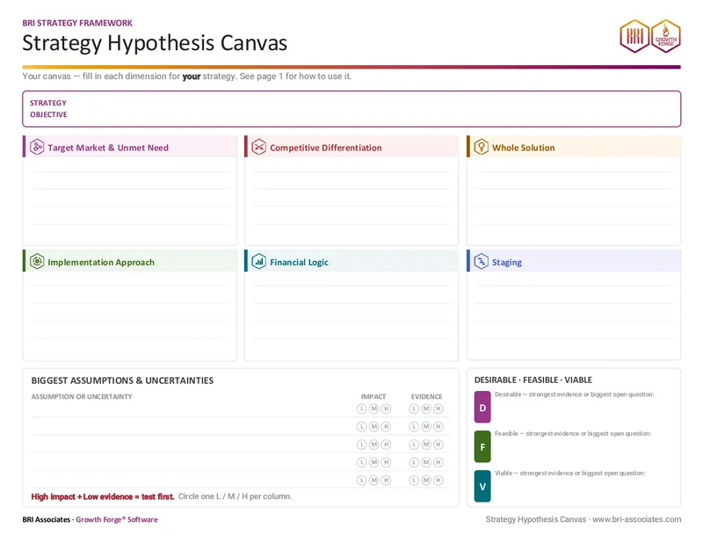This screenshot has height=543, width=703.
Task: Click the Staging steps icon
Action: [481, 262]
